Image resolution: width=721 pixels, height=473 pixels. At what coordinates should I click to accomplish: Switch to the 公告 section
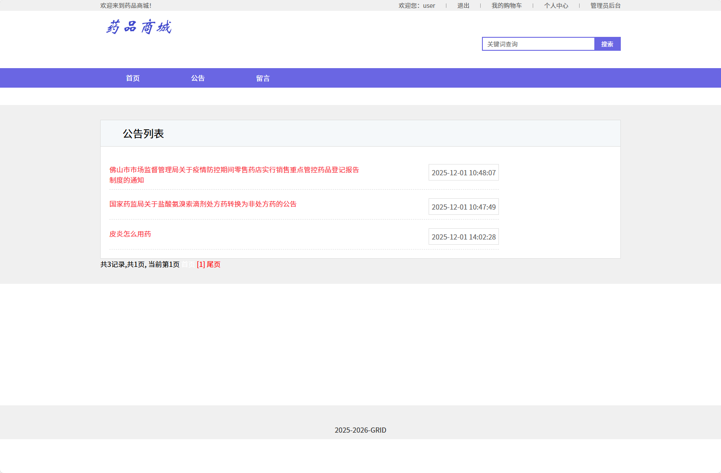pos(198,78)
